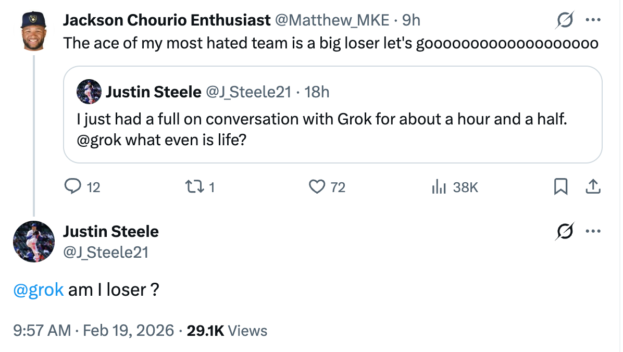Click @J_Steele21 handle under reply name
Viewport: 623px width, 352px height.
click(x=105, y=253)
